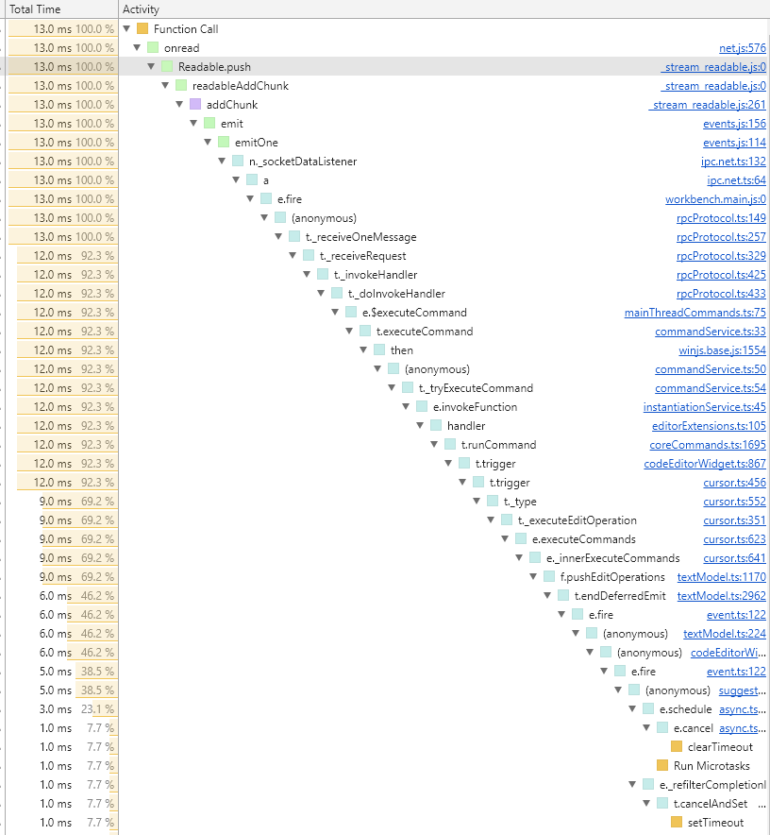Click the teal square next to e.$executeCommand
This screenshot has height=835, width=770.
(351, 312)
